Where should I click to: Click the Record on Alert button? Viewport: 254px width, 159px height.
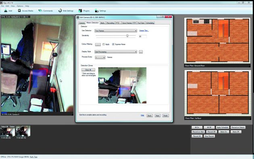click(x=198, y=132)
